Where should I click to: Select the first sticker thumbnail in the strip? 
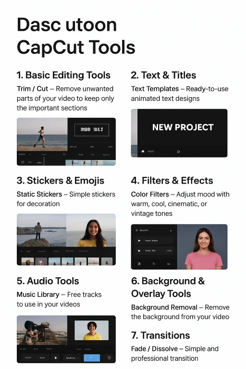point(27,261)
